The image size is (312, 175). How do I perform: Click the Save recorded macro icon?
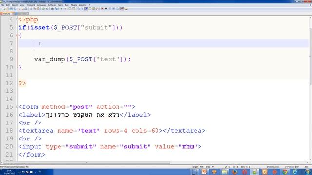point(117,9)
